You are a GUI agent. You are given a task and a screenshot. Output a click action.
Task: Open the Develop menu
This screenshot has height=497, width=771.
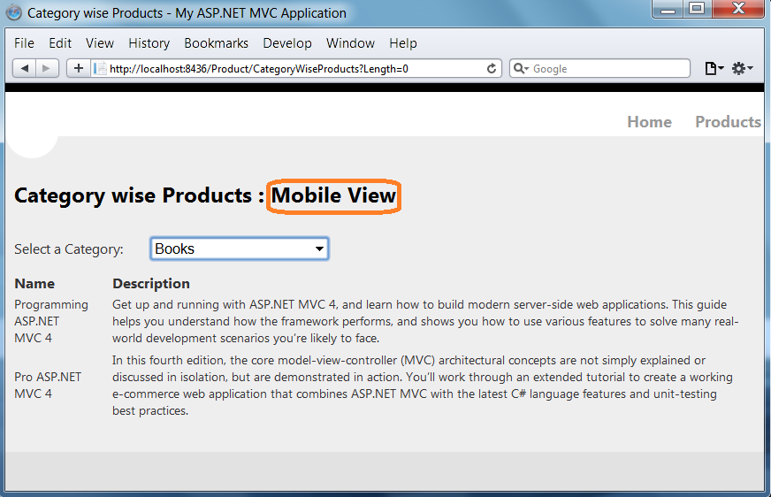(x=287, y=43)
